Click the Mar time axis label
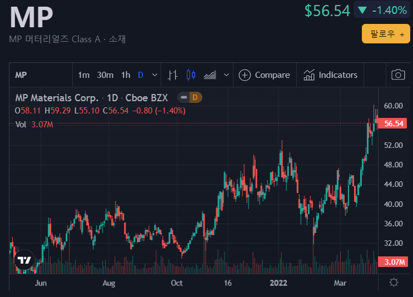This screenshot has height=297, width=413. coord(340,283)
